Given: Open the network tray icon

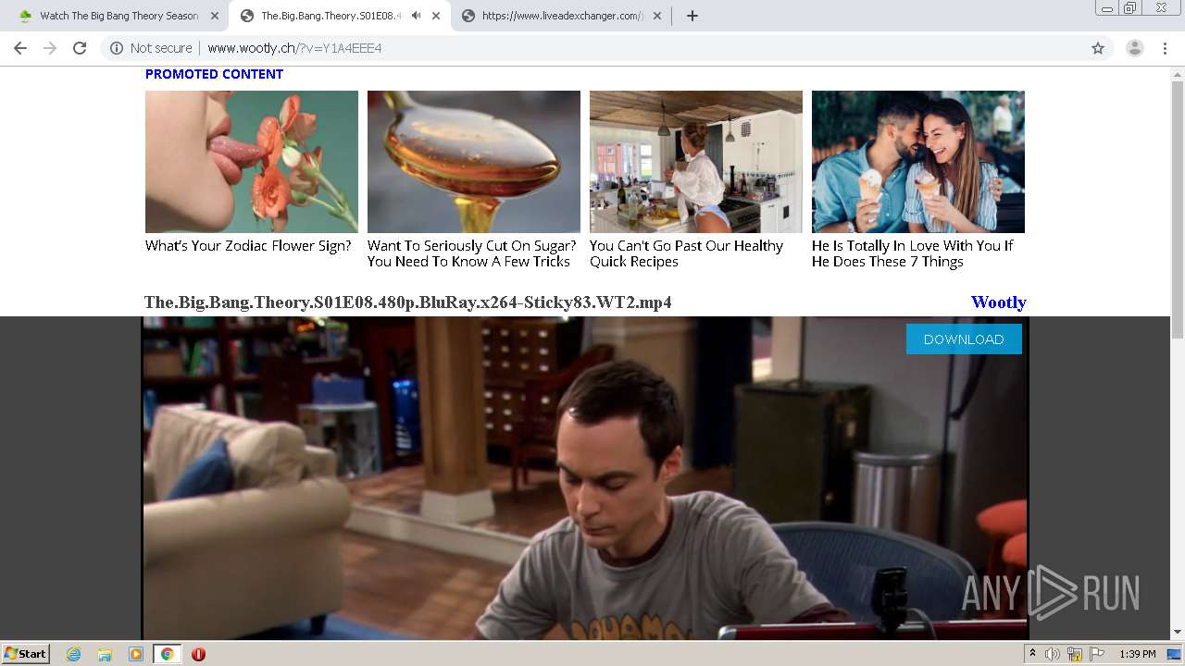Looking at the screenshot, I should click(1075, 654).
